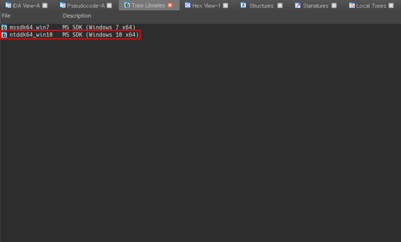
Task: Open the Local Types tab
Action: click(x=371, y=6)
